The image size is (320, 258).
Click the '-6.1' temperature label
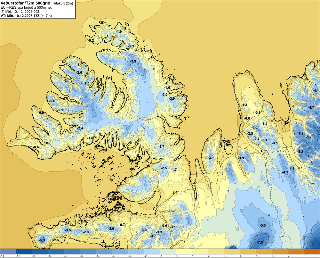42,240
